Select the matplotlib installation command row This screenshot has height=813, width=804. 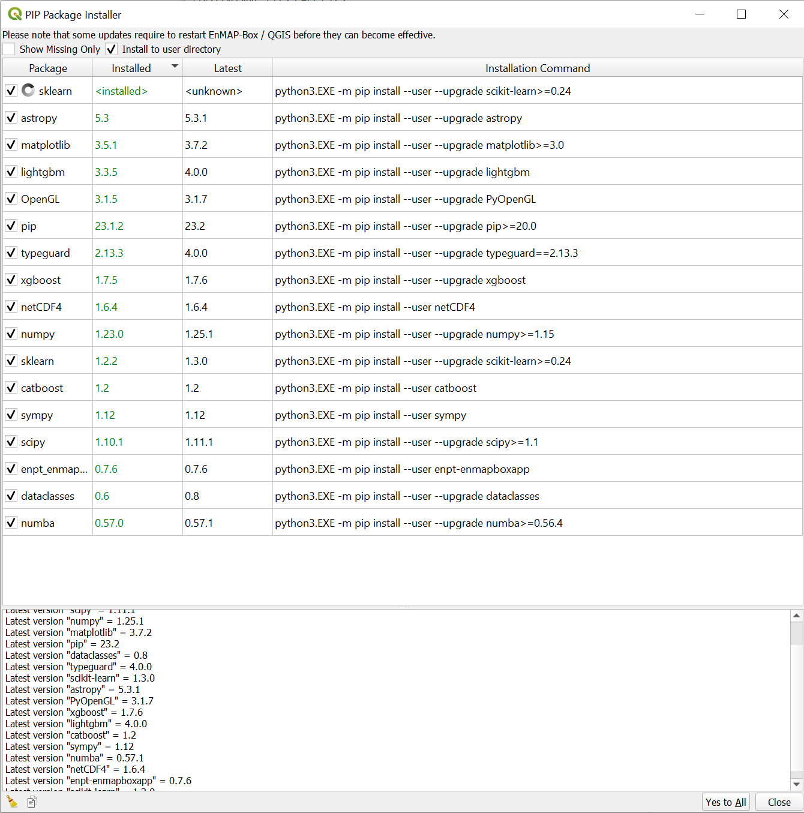[x=419, y=145]
